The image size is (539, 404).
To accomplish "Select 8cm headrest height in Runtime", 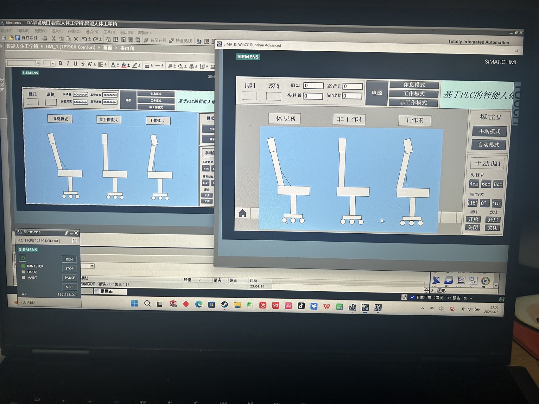I will pyautogui.click(x=498, y=184).
